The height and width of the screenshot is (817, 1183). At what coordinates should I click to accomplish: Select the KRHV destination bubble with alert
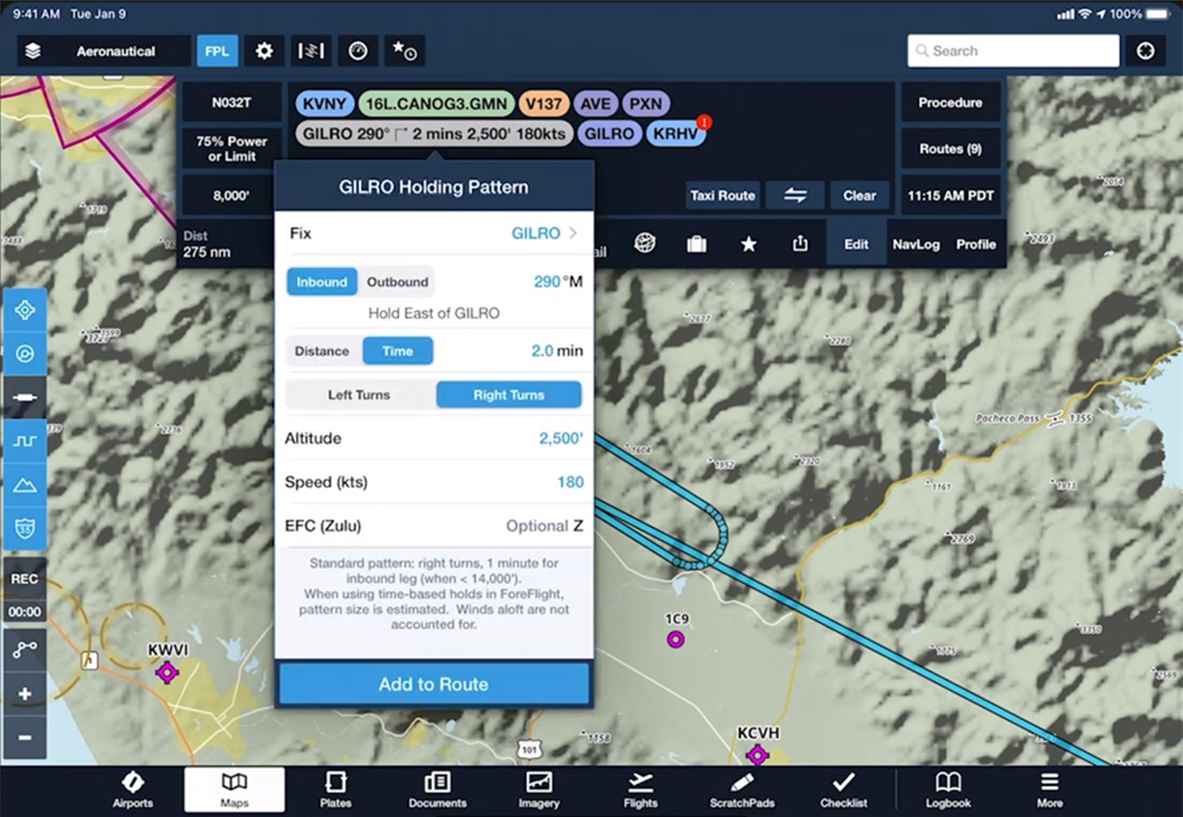coord(676,134)
